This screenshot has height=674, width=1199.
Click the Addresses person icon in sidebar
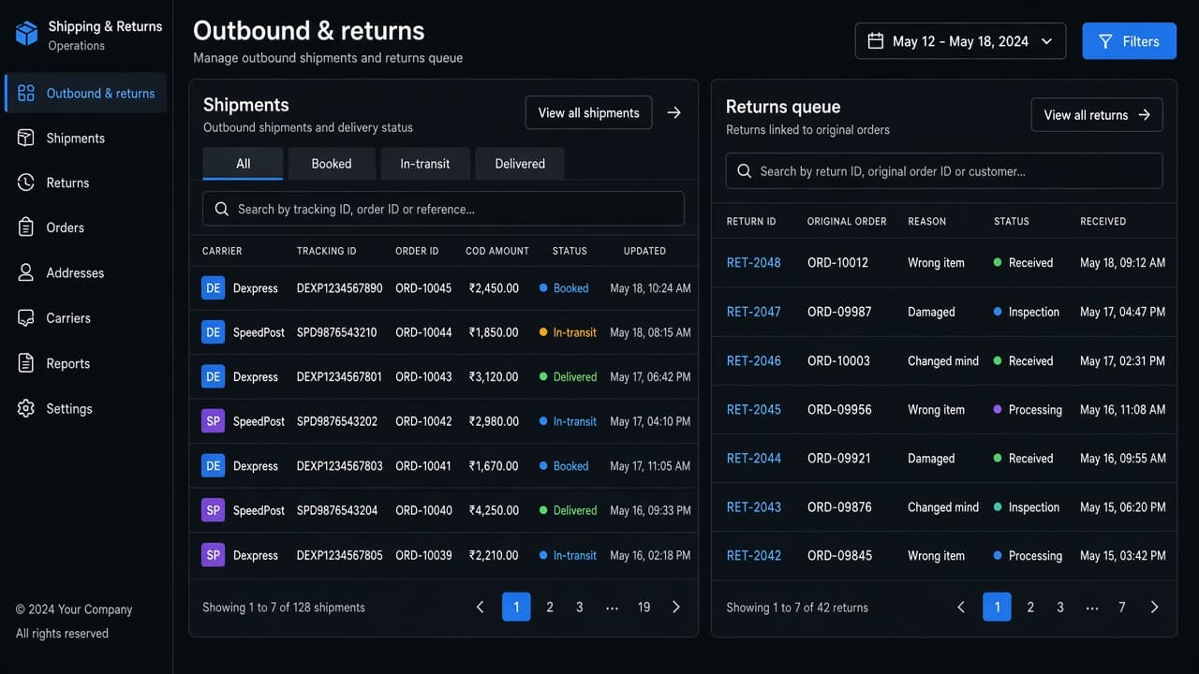(26, 272)
